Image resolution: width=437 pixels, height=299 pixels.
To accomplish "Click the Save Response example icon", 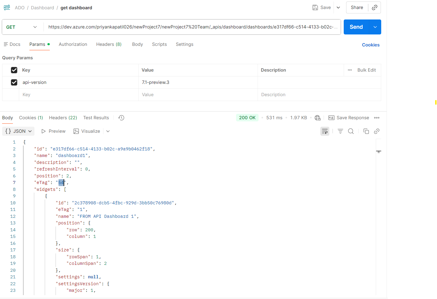I will [331, 118].
